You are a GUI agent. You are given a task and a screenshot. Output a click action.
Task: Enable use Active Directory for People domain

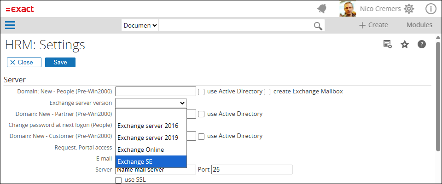pyautogui.click(x=202, y=92)
